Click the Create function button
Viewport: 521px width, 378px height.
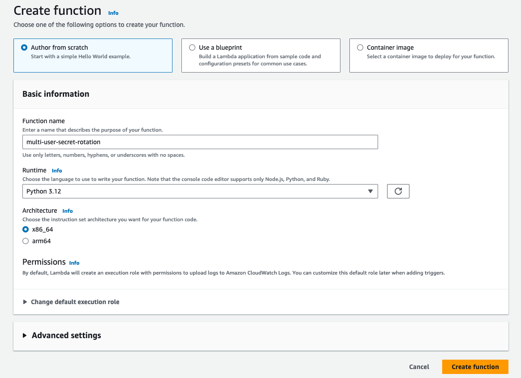click(475, 366)
